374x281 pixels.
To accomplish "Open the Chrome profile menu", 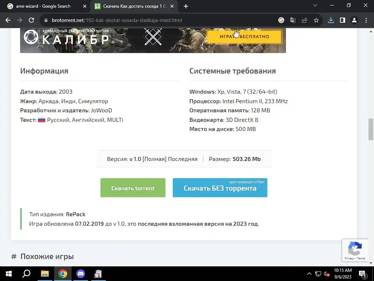I will (354, 20).
